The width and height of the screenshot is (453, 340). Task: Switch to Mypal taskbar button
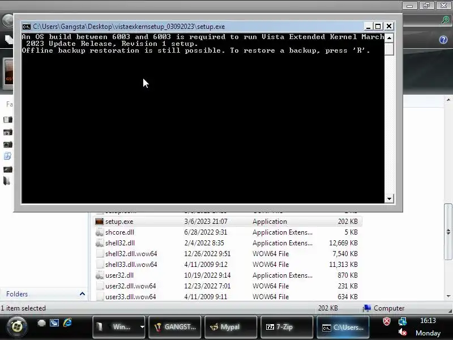230,327
